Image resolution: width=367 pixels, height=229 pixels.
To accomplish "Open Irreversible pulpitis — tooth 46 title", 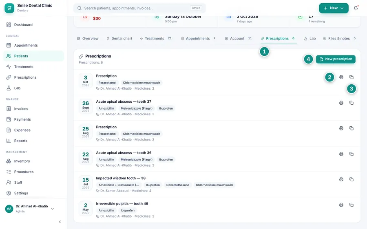I will 122,204.
